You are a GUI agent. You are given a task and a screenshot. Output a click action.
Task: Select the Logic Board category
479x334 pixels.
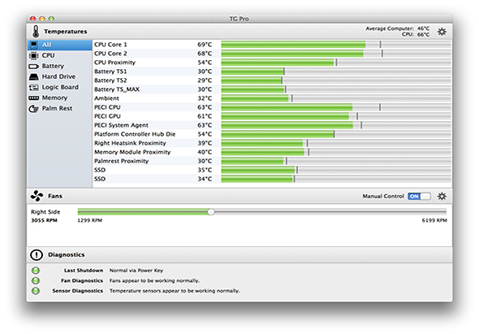pos(60,88)
